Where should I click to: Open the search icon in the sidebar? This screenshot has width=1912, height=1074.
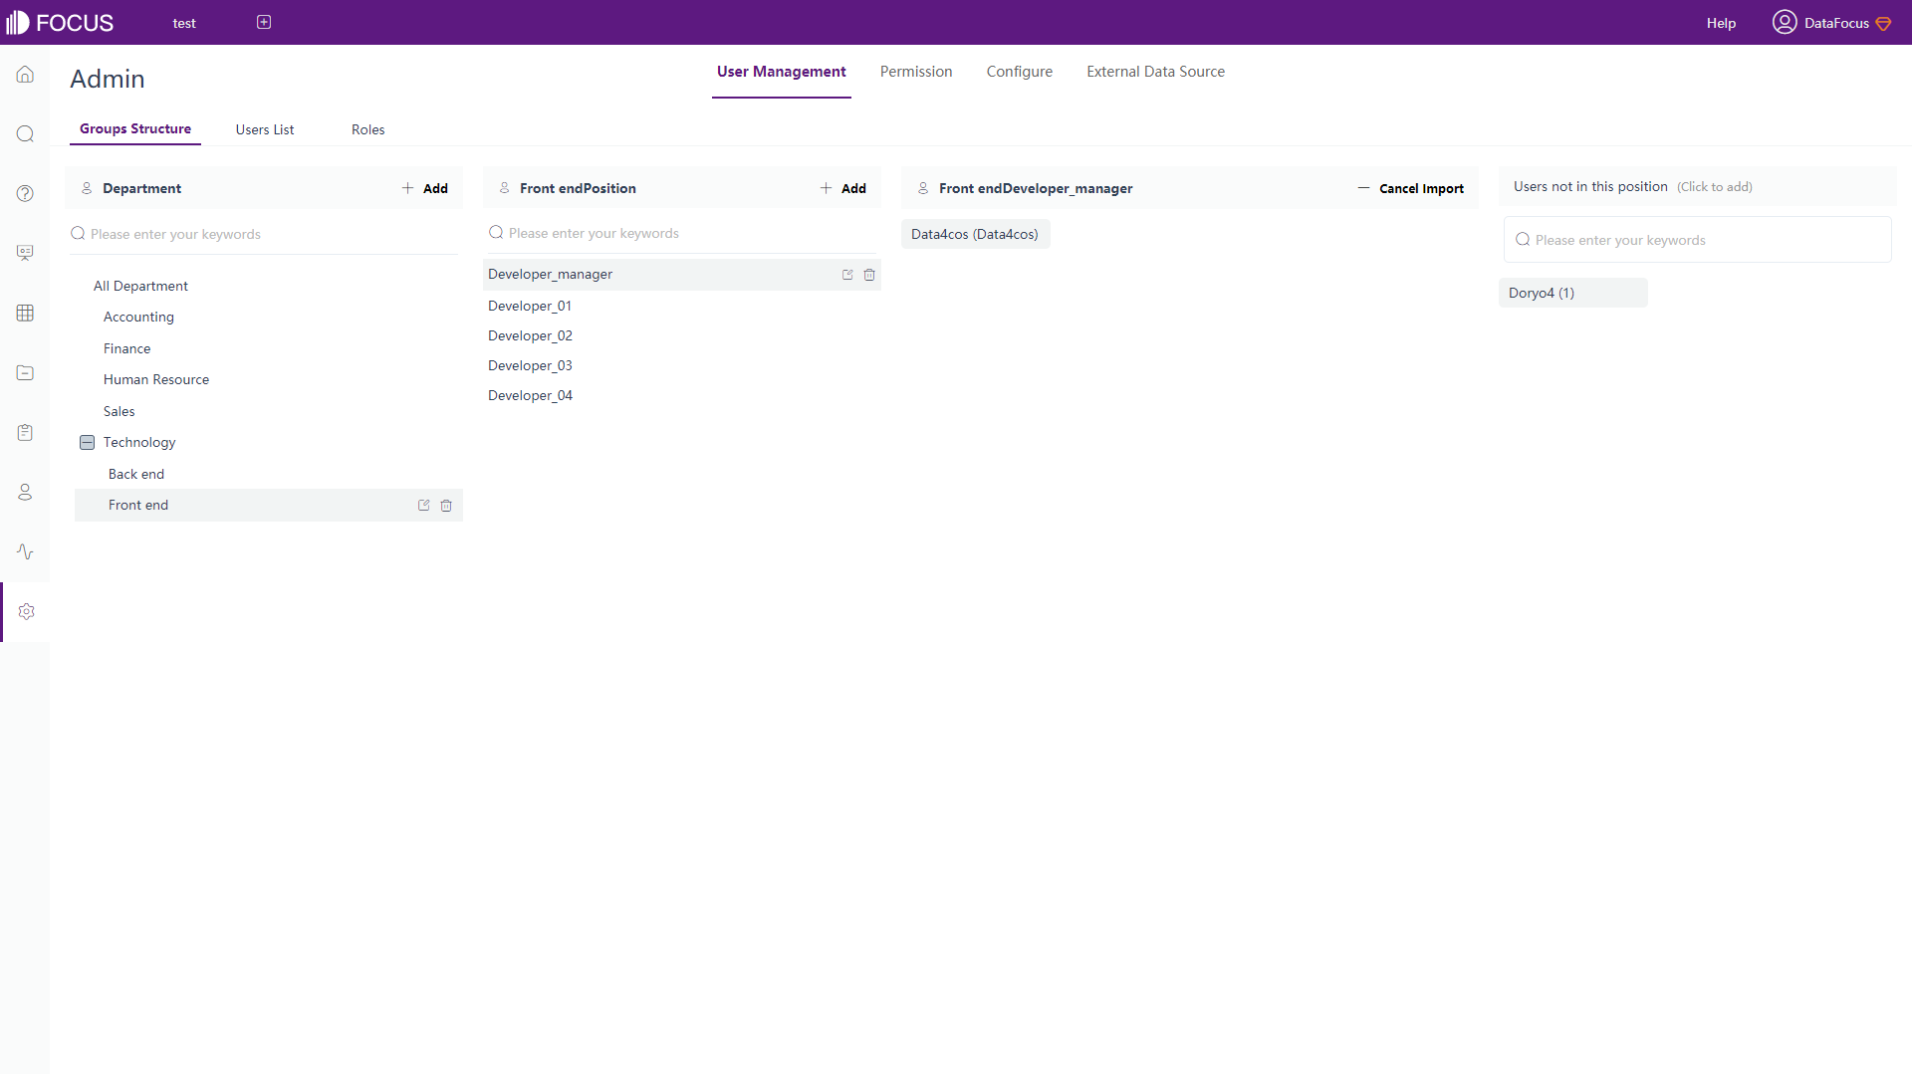coord(25,134)
